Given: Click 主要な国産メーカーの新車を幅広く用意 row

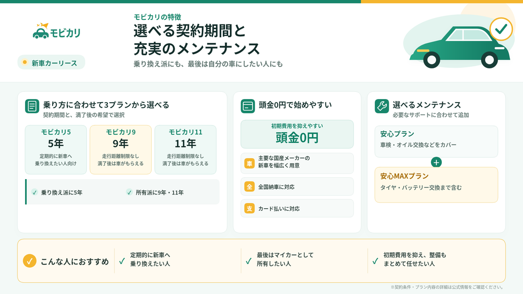Looking at the screenshot, I should point(297,163).
